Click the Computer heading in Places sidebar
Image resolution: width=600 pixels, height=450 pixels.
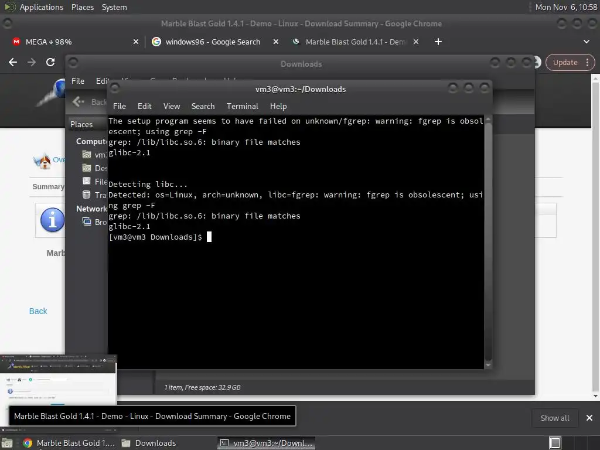91,142
